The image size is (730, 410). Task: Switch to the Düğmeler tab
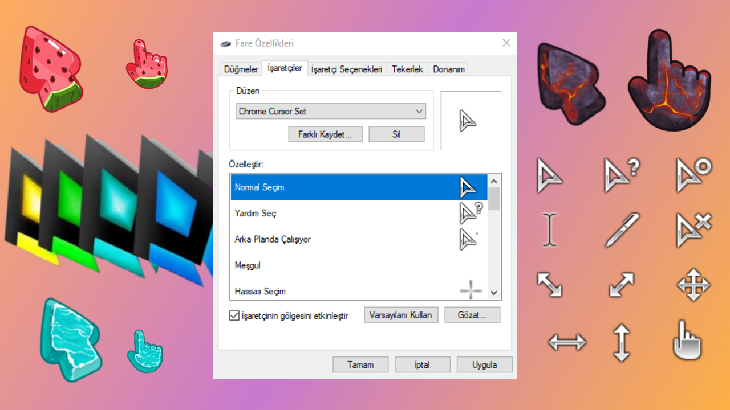coord(241,69)
